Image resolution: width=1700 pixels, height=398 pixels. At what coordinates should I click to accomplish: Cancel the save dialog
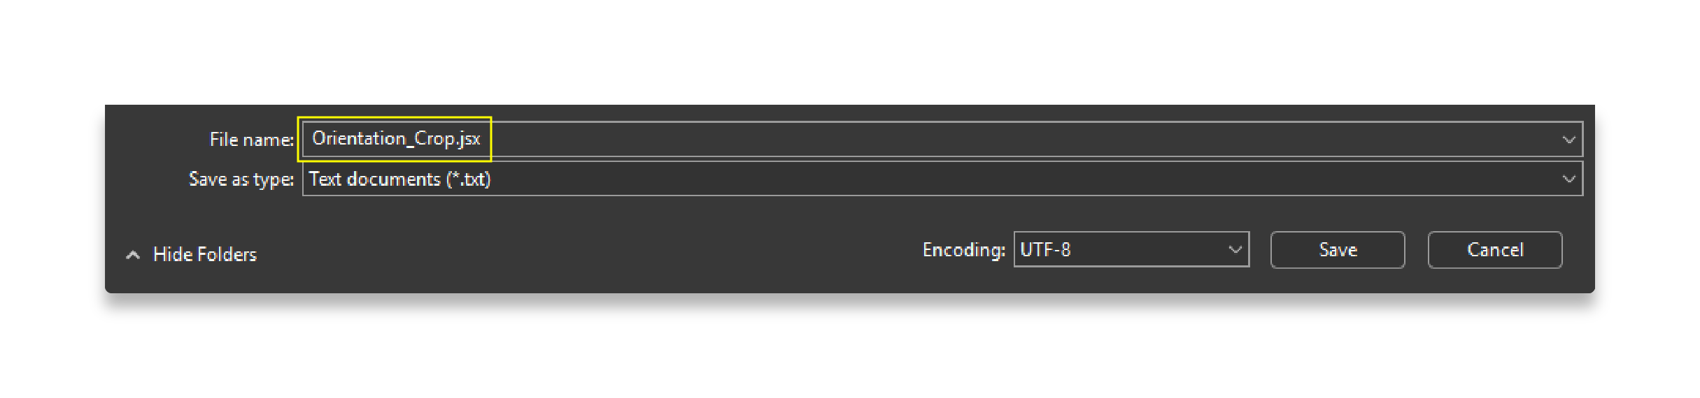[1494, 250]
